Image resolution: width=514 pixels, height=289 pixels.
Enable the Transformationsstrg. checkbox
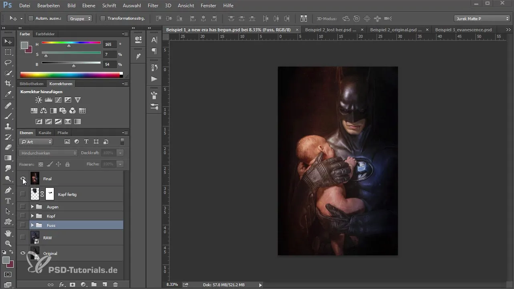[x=102, y=18]
